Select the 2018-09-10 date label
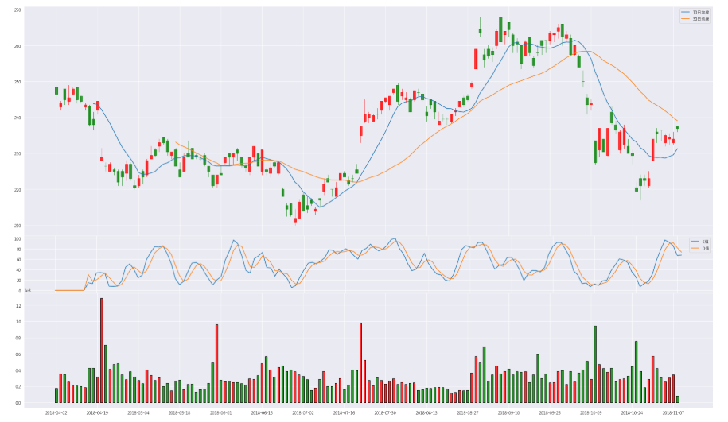 click(x=509, y=412)
